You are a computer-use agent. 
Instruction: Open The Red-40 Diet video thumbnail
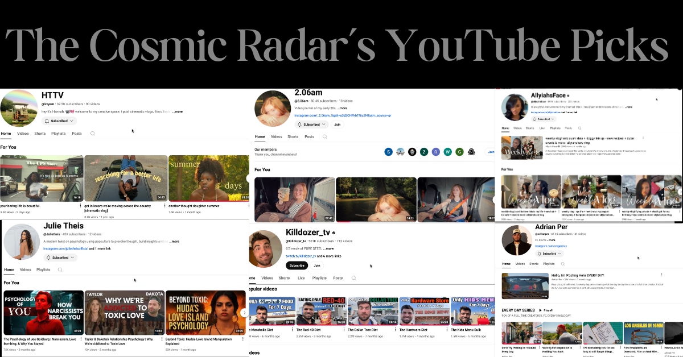[x=322, y=310]
